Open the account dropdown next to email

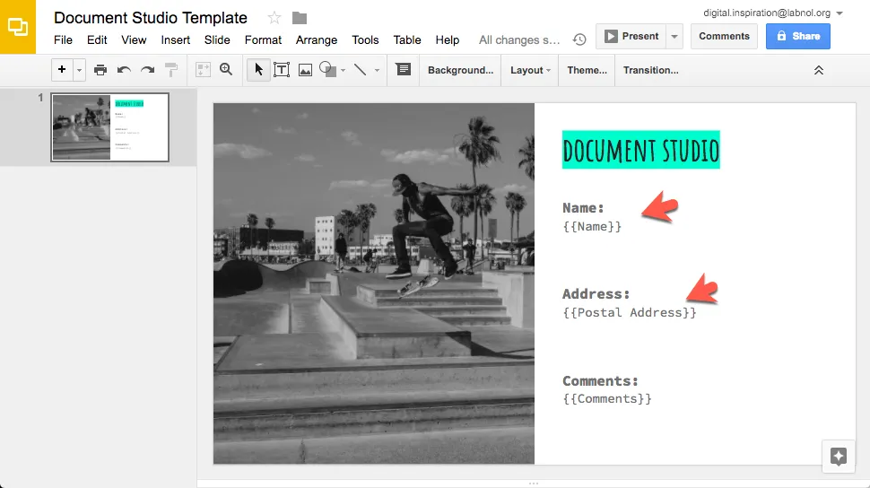840,13
